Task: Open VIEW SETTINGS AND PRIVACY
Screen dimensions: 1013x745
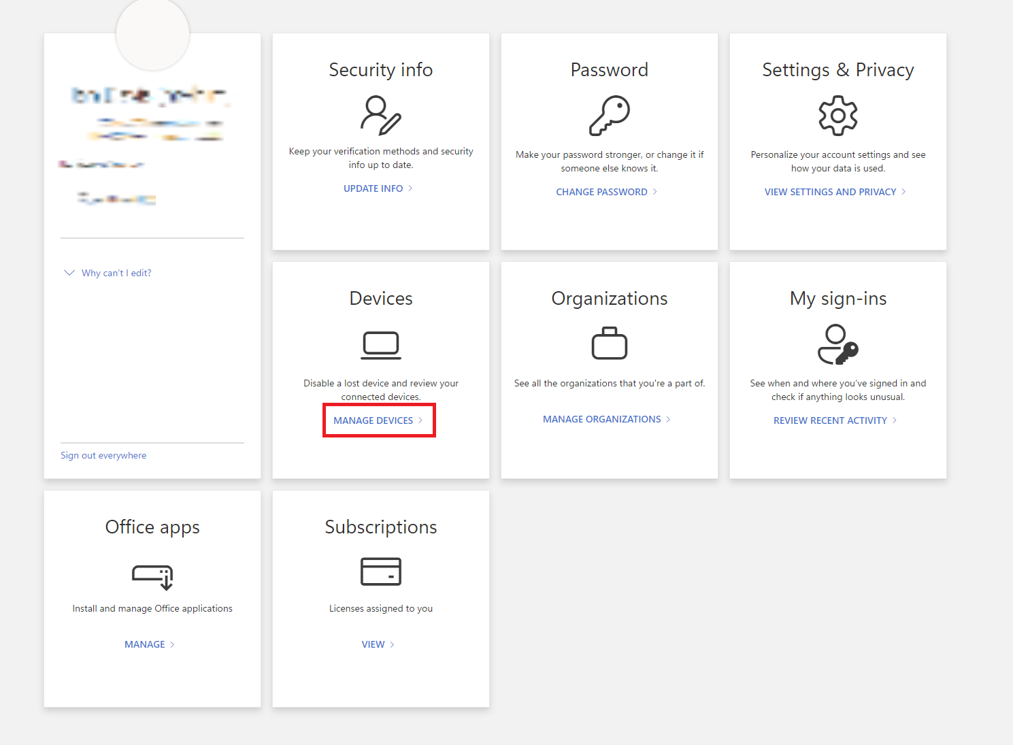Action: pos(831,192)
